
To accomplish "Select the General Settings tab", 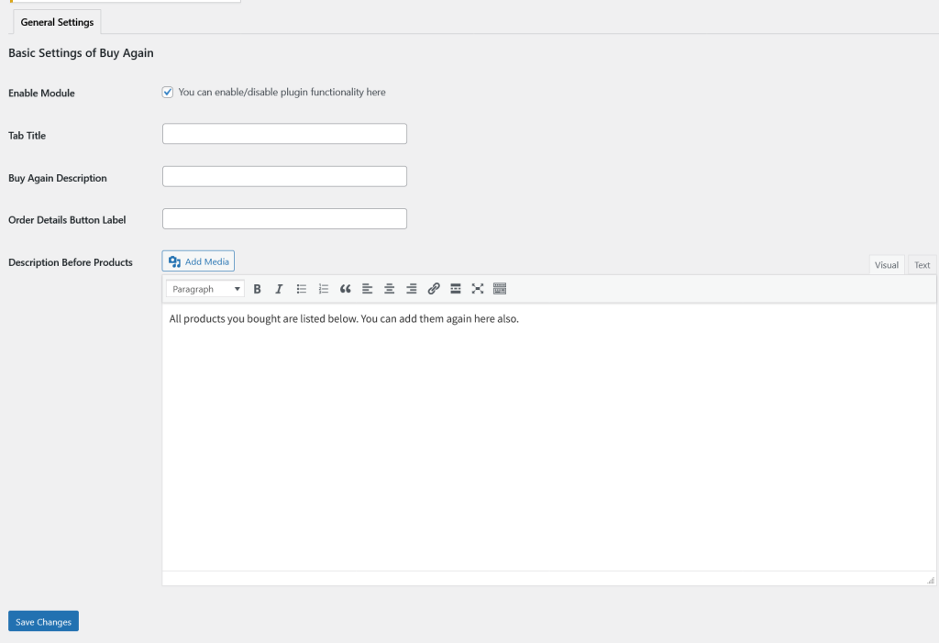I will point(57,22).
